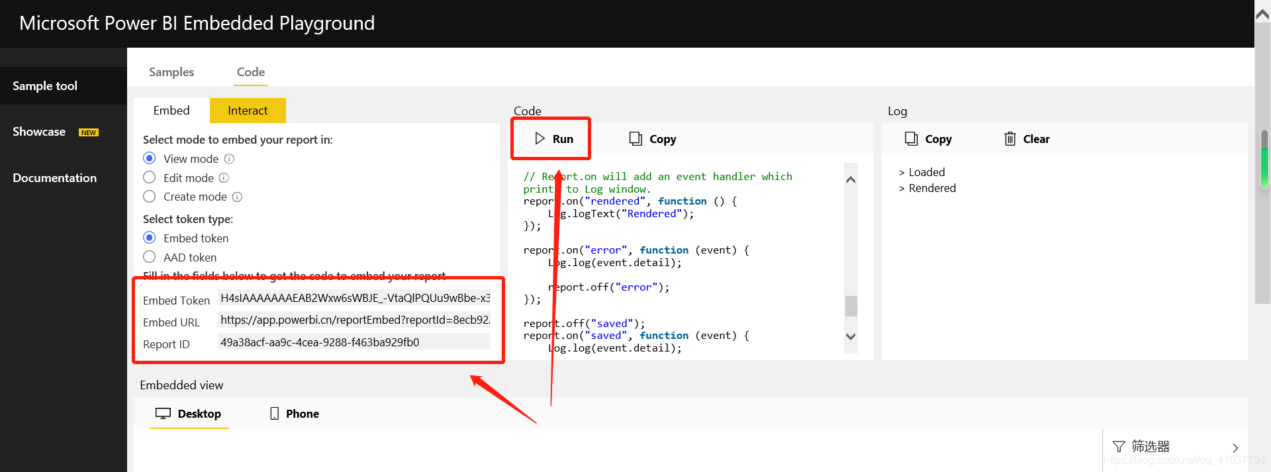The width and height of the screenshot is (1271, 472).
Task: Switch embedded view to Desktop tab
Action: (189, 413)
